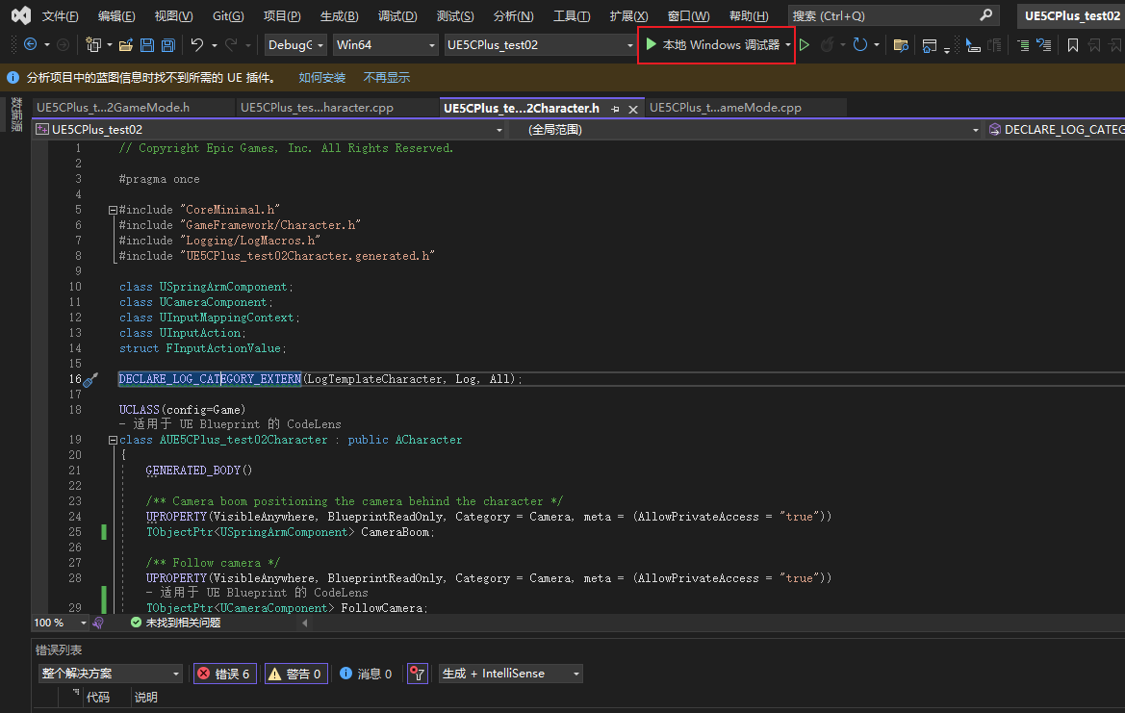
Task: Open the 整个解决方案 error scope dropdown
Action: (110, 674)
